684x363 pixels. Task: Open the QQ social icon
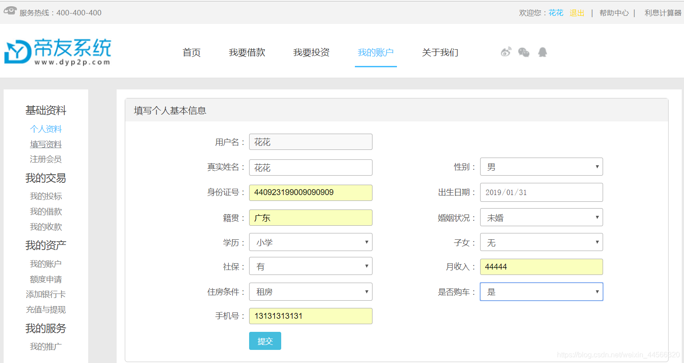pyautogui.click(x=542, y=52)
